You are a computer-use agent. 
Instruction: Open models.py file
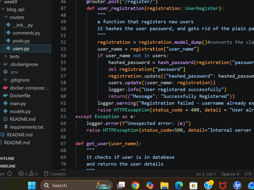coord(20,111)
